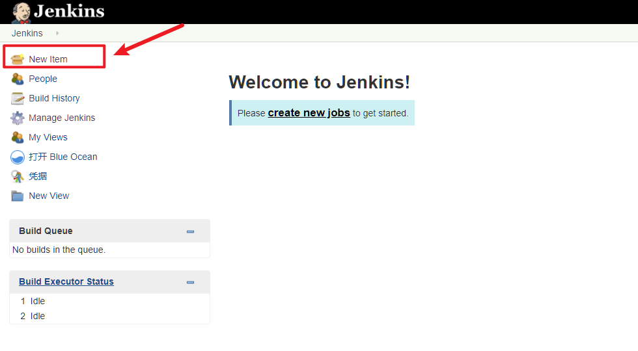Viewport: 638px width, 351px height.
Task: Open the New View link
Action: [49, 196]
